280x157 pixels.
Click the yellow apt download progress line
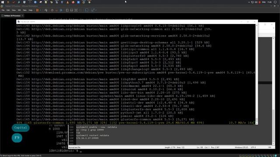[136, 123]
